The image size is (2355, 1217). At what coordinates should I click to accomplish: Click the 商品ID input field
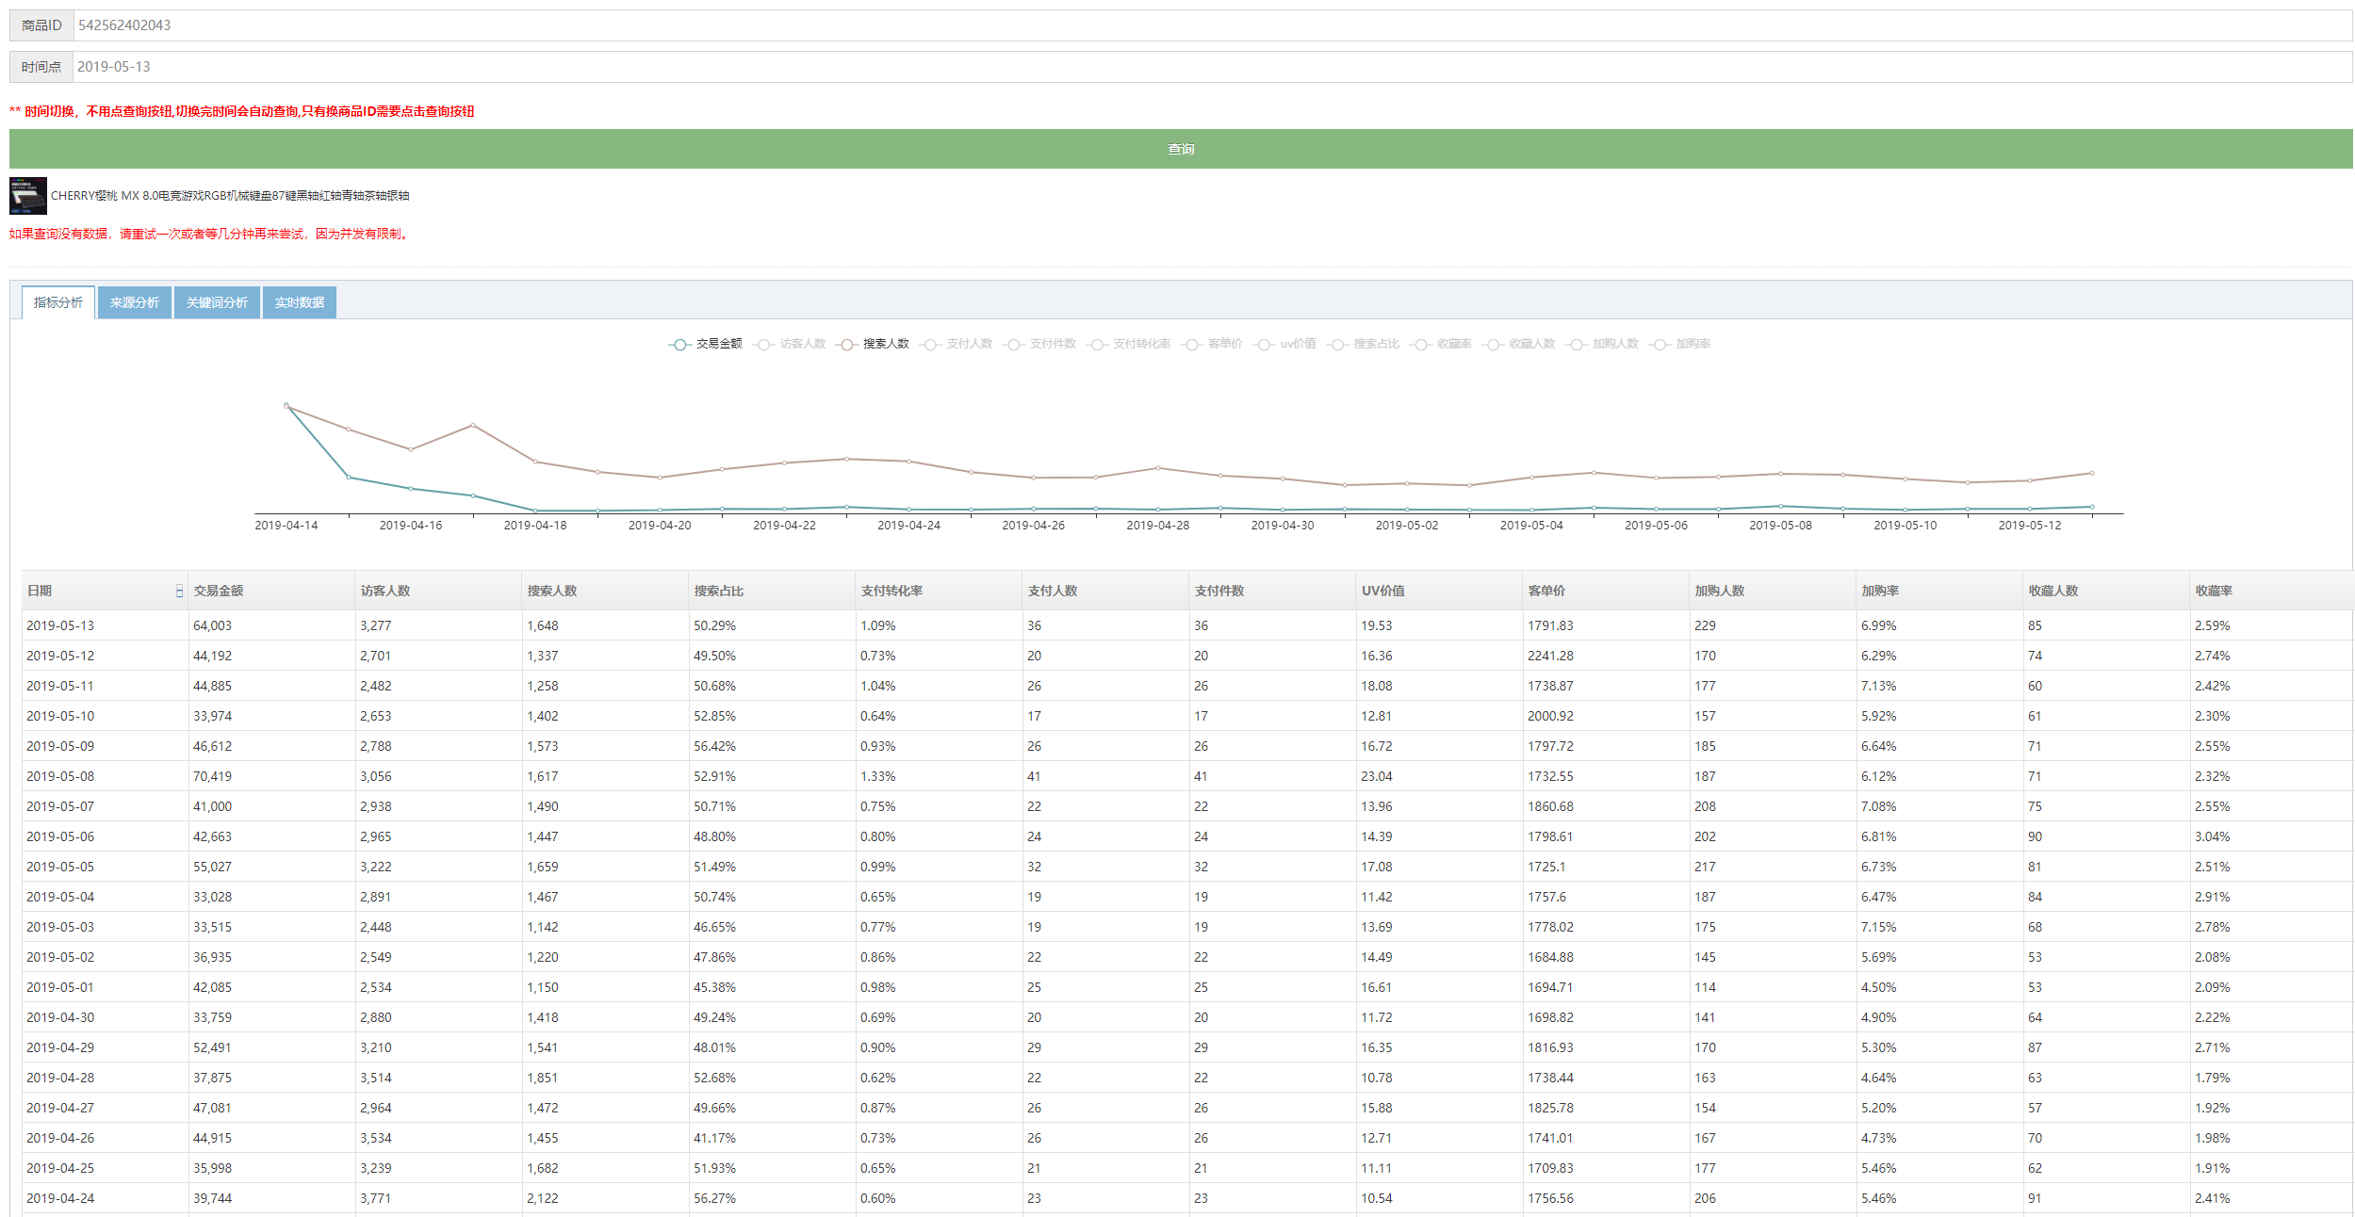(x=1212, y=25)
